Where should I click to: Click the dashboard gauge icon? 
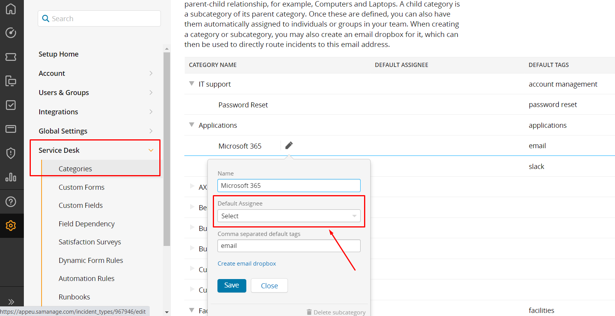(x=11, y=33)
